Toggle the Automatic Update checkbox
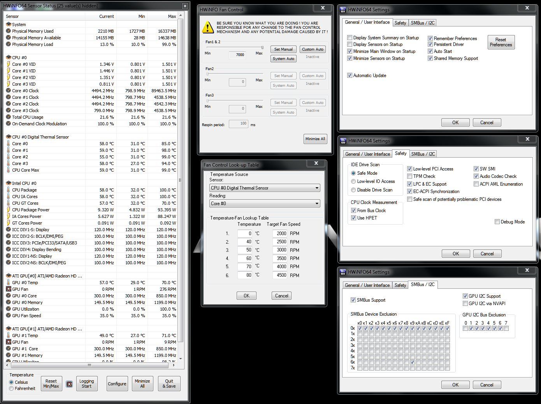 (350, 76)
